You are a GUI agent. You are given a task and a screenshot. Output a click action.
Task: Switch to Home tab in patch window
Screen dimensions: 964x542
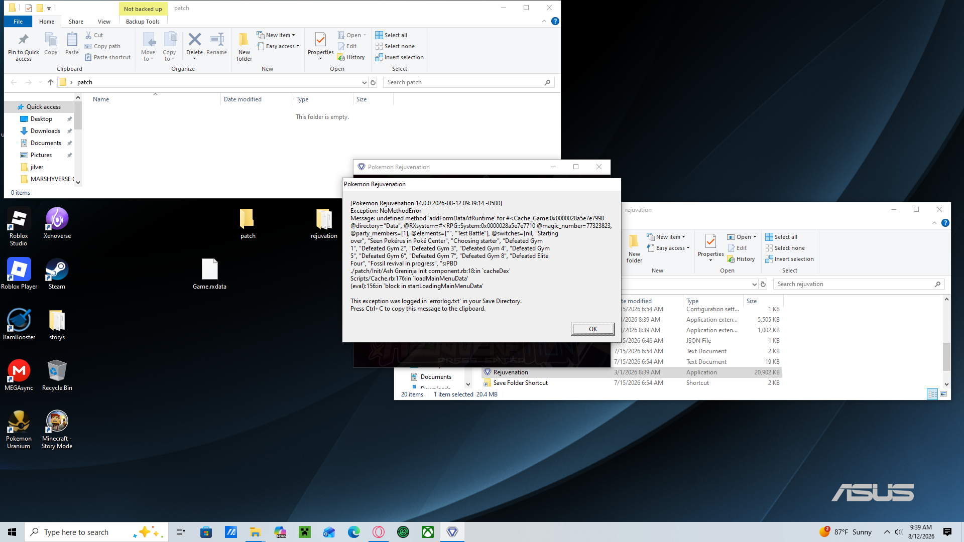pos(47,22)
